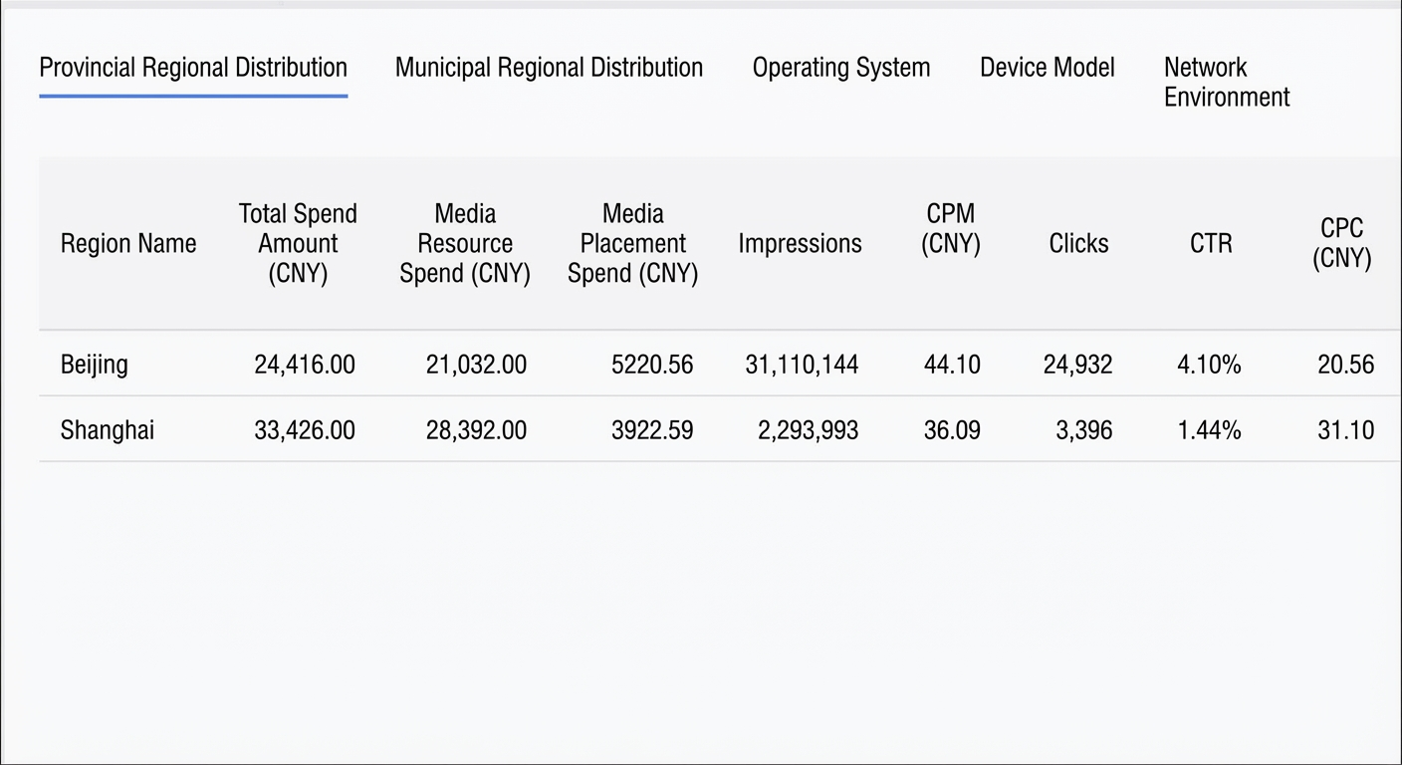The width and height of the screenshot is (1402, 765).
Task: Open the Operating System tab
Action: (841, 68)
